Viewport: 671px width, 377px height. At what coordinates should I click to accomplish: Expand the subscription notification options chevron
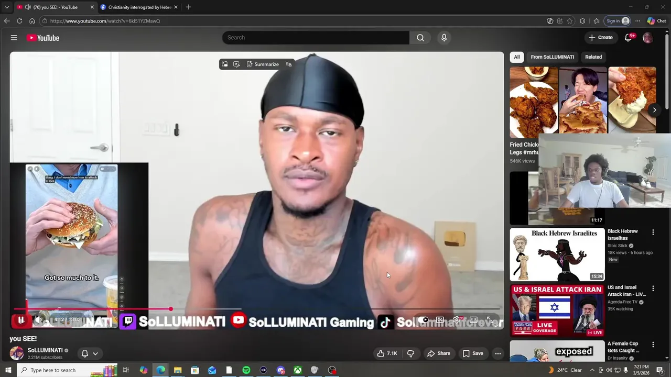pyautogui.click(x=95, y=353)
